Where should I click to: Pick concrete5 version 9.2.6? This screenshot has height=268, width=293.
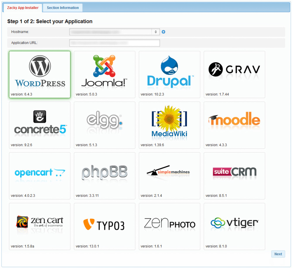pos(40,125)
